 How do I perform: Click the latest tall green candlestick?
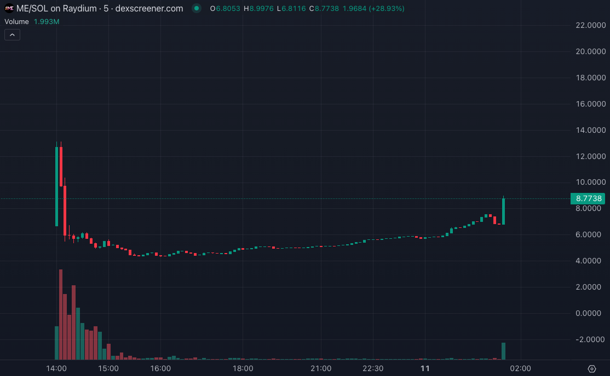pyautogui.click(x=503, y=211)
